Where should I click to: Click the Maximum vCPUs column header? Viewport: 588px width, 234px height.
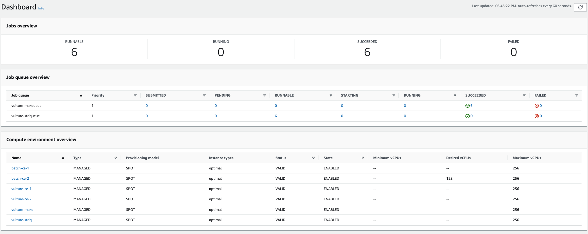[x=527, y=158]
